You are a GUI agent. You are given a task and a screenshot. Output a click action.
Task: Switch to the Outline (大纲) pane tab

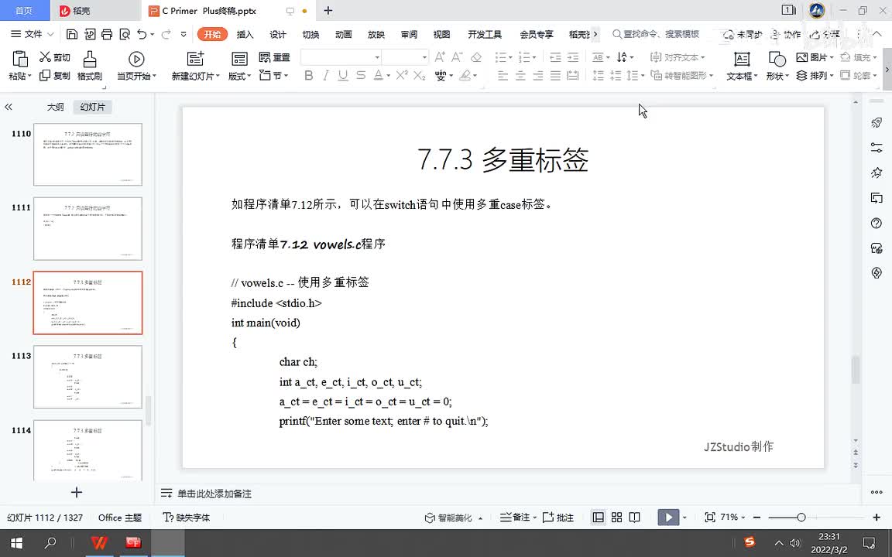coord(55,107)
